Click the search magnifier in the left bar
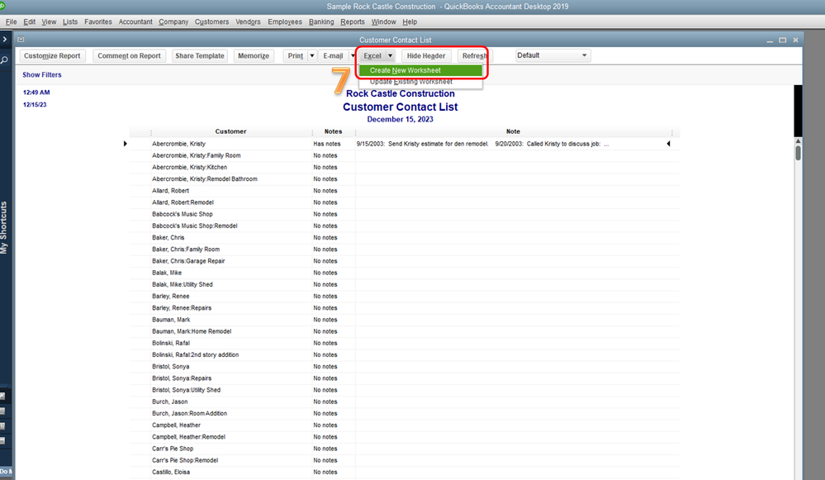Viewport: 825px width, 480px height. point(4,60)
